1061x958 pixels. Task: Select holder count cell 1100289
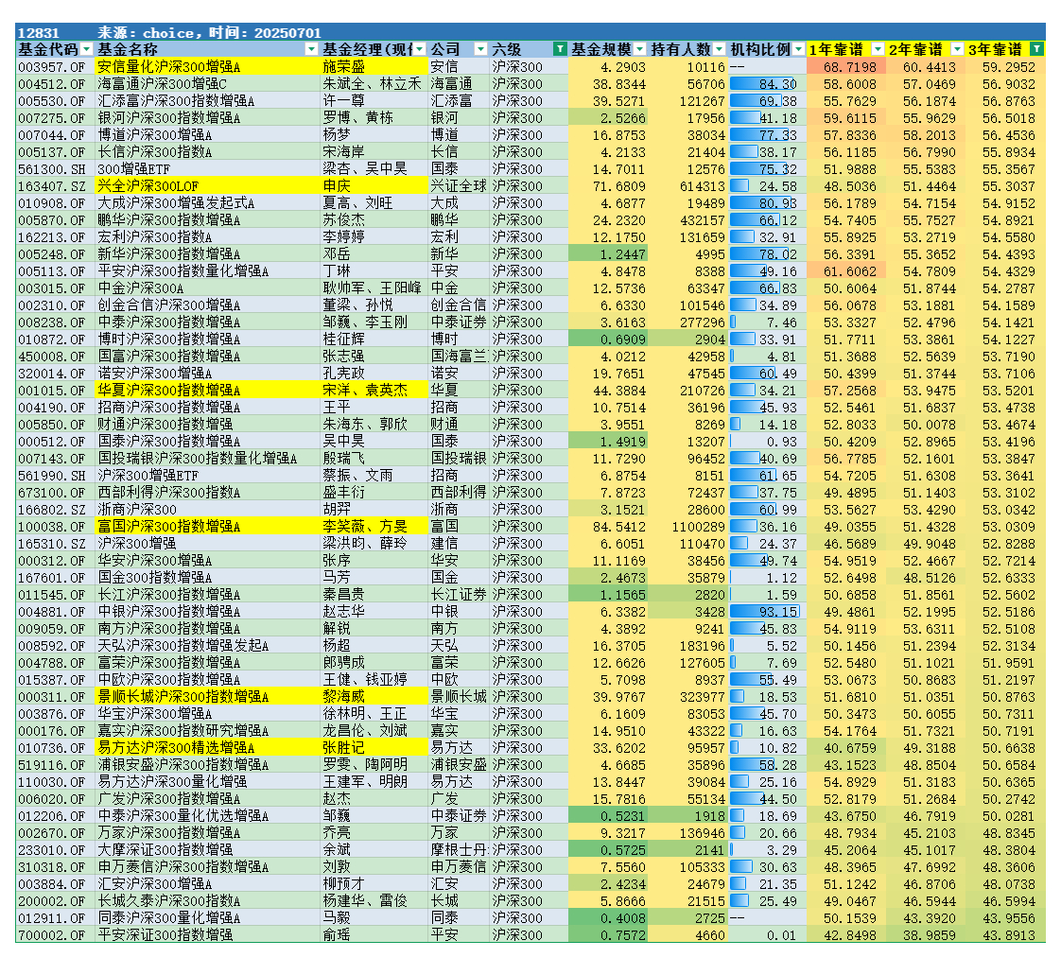(688, 527)
